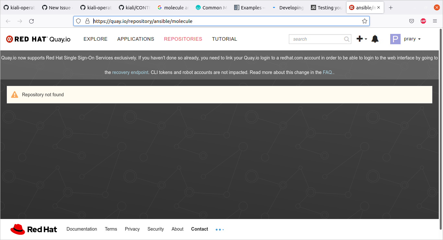Open the recovery endpoint link
The height and width of the screenshot is (240, 443).
pyautogui.click(x=130, y=72)
